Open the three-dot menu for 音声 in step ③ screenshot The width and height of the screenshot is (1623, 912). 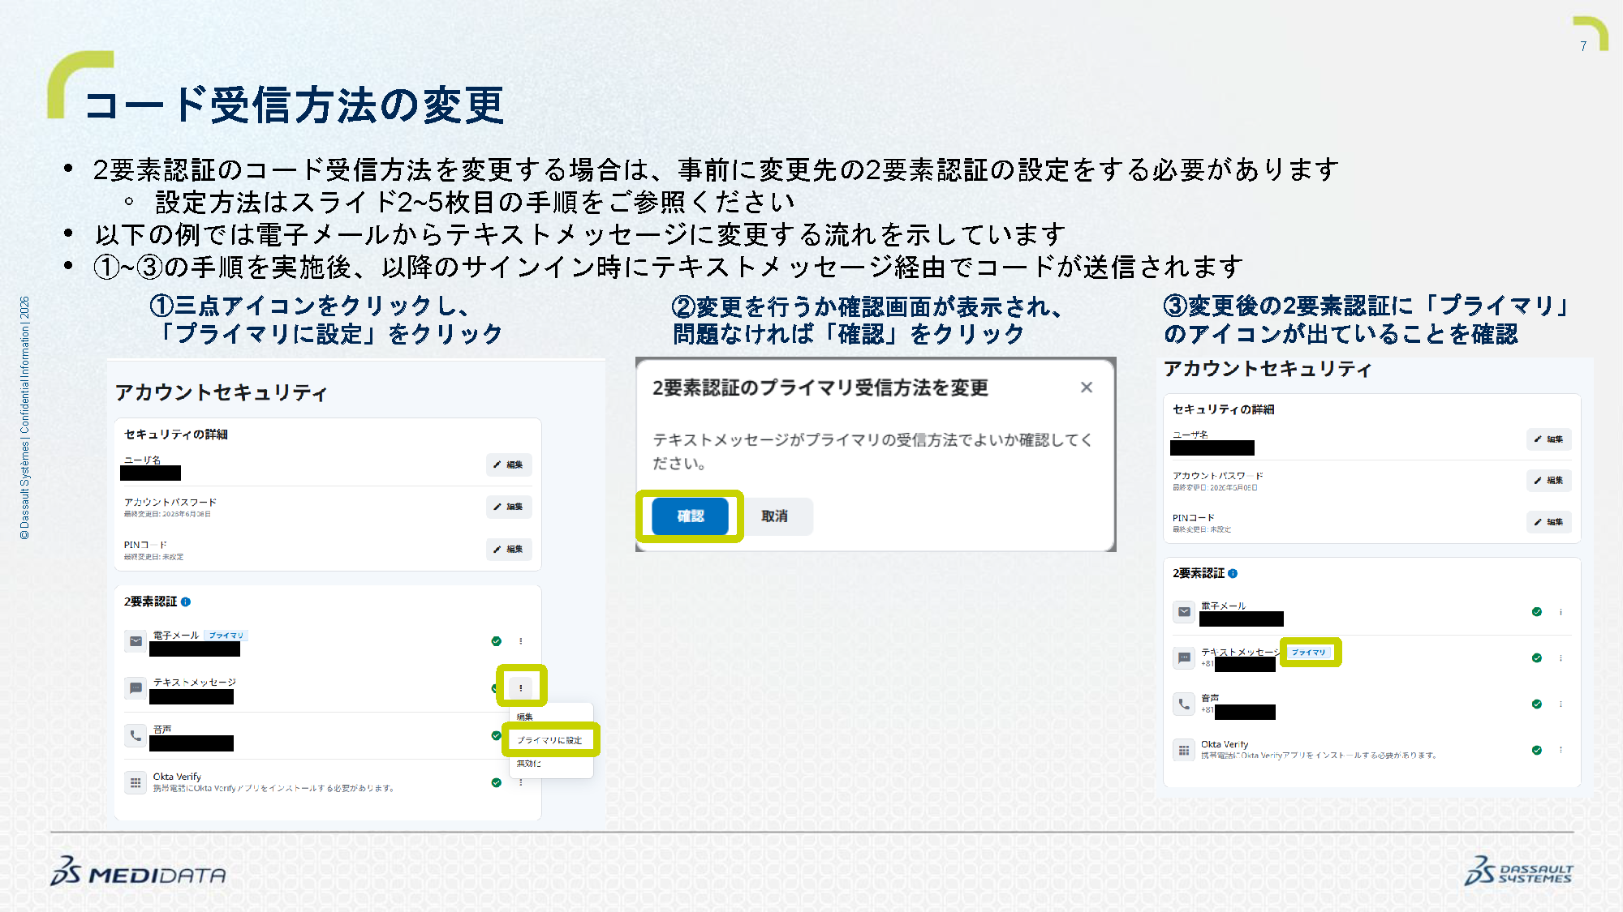1561,704
